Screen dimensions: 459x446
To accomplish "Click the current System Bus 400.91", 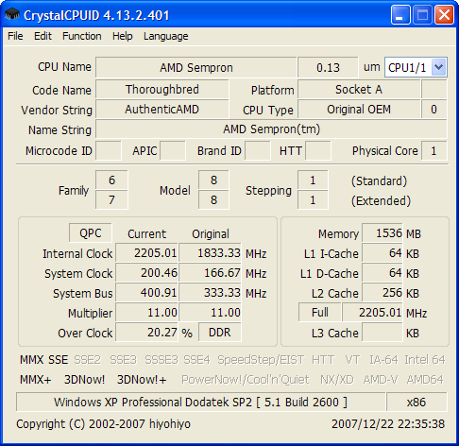I will 147,293.
